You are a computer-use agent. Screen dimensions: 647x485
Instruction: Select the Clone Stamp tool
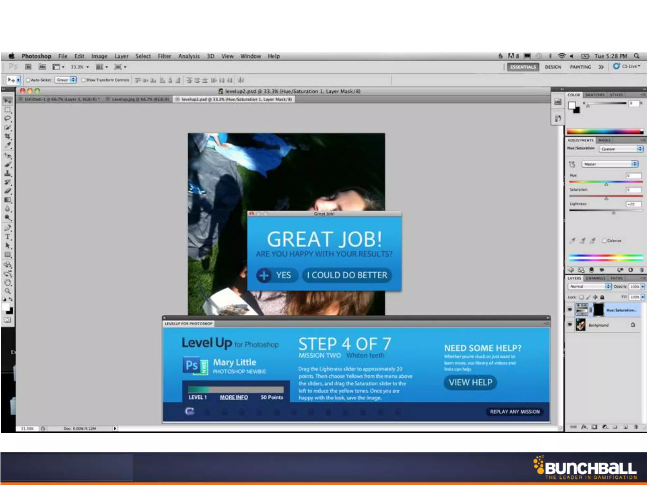click(x=8, y=173)
